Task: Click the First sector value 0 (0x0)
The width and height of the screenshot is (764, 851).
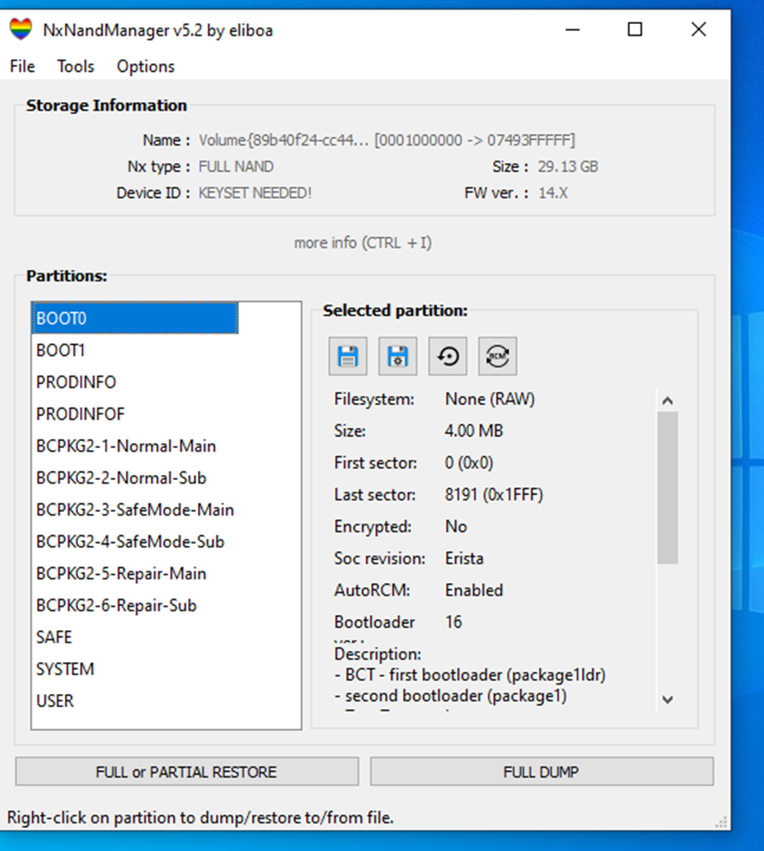Action: pos(469,463)
